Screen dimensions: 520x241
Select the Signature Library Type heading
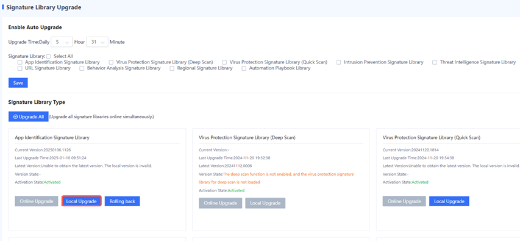click(37, 102)
